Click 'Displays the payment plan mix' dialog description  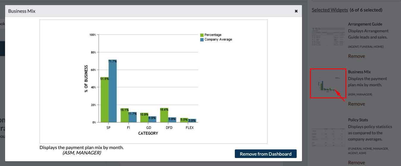[81, 147]
